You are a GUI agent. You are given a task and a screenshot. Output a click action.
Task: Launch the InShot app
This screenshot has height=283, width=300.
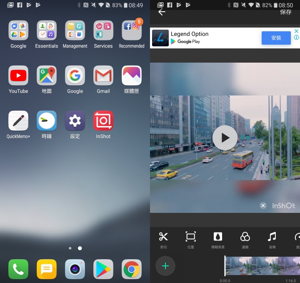(103, 121)
